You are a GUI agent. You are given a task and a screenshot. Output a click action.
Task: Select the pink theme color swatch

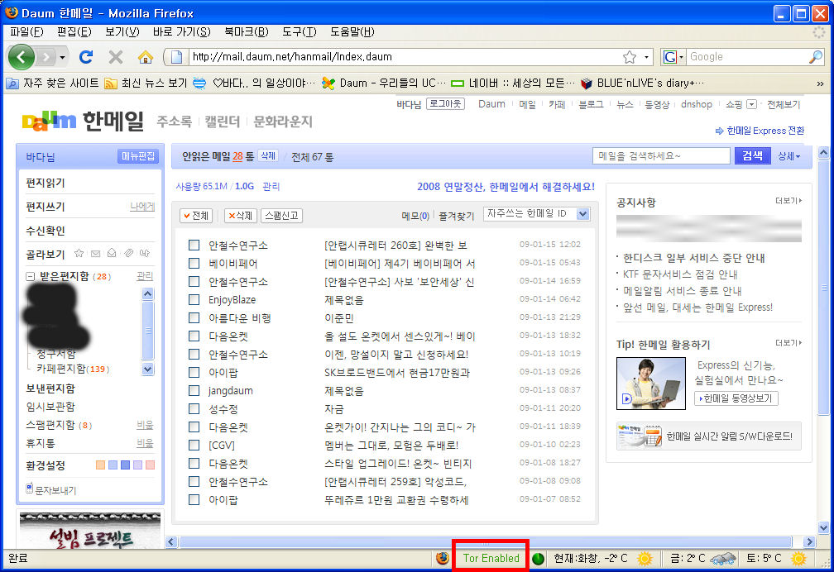coord(150,465)
